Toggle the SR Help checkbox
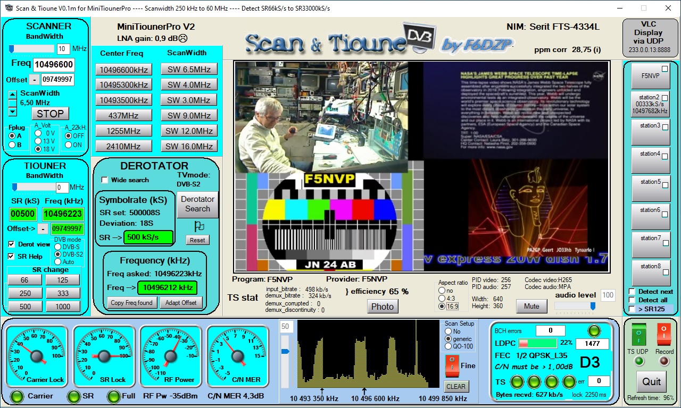 12,257
